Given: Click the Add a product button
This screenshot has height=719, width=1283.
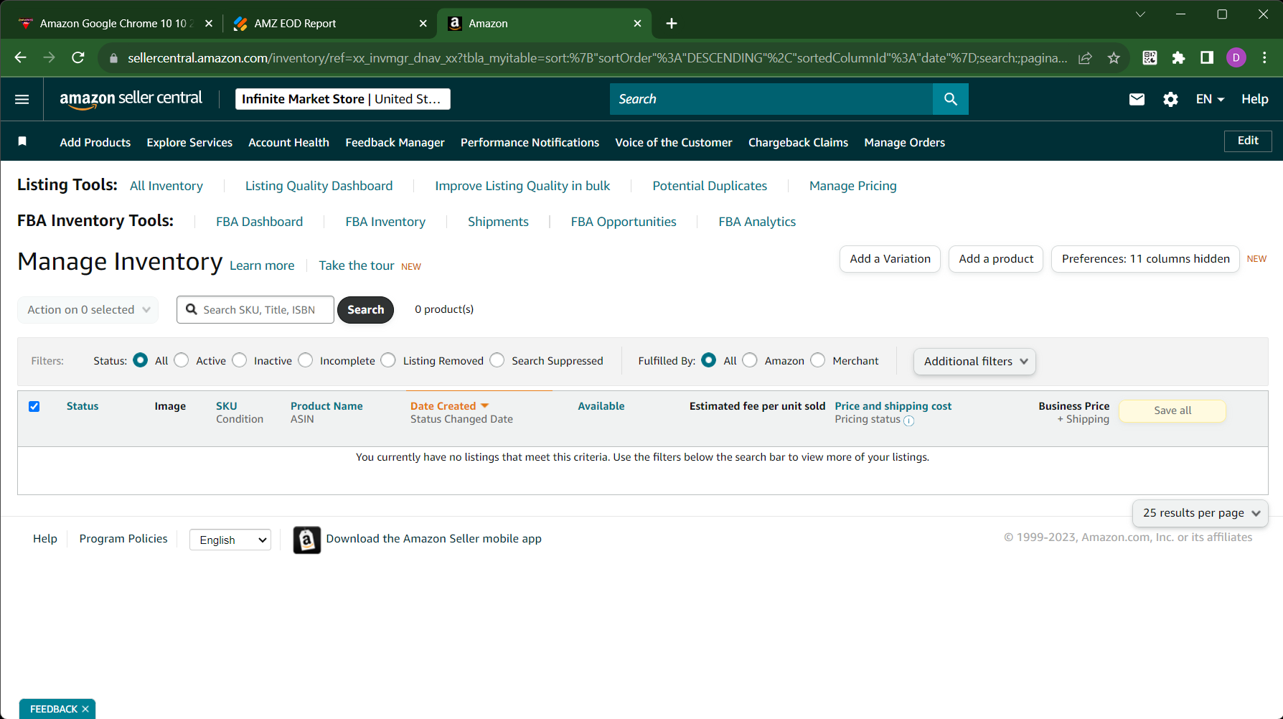Looking at the screenshot, I should (996, 259).
